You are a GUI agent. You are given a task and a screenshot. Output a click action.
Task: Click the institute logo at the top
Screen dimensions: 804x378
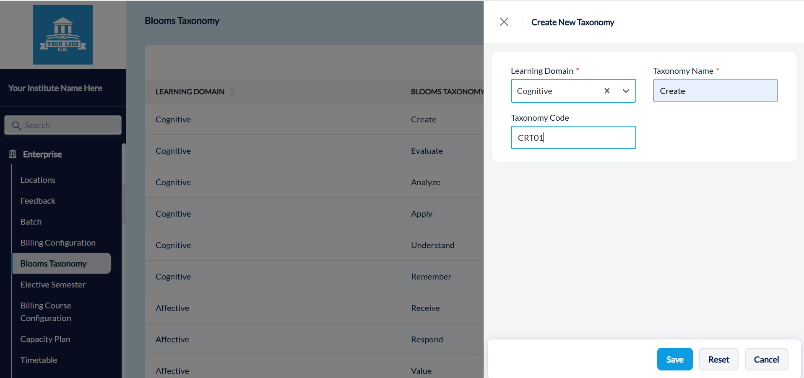point(62,35)
